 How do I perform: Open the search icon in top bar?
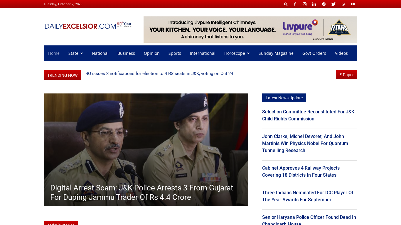[286, 4]
